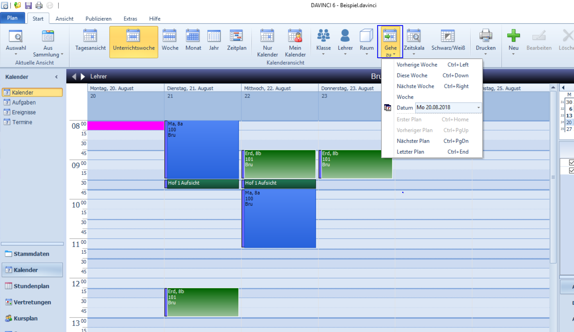Open the Extras ribbon tab
The height and width of the screenshot is (332, 574).
(x=130, y=19)
